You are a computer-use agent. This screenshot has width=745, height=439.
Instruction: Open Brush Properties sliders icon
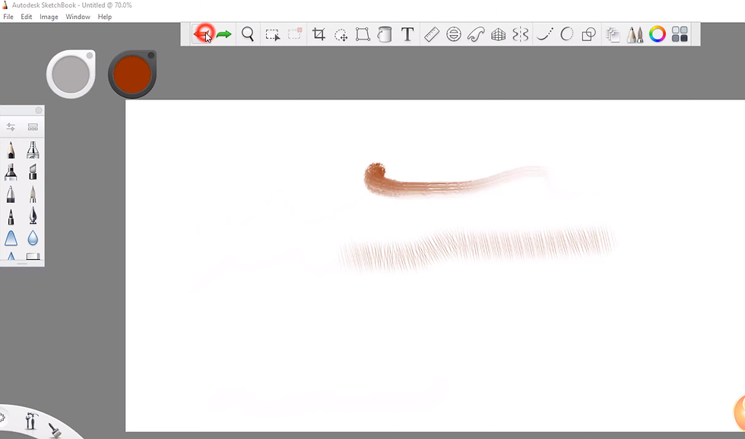11,127
